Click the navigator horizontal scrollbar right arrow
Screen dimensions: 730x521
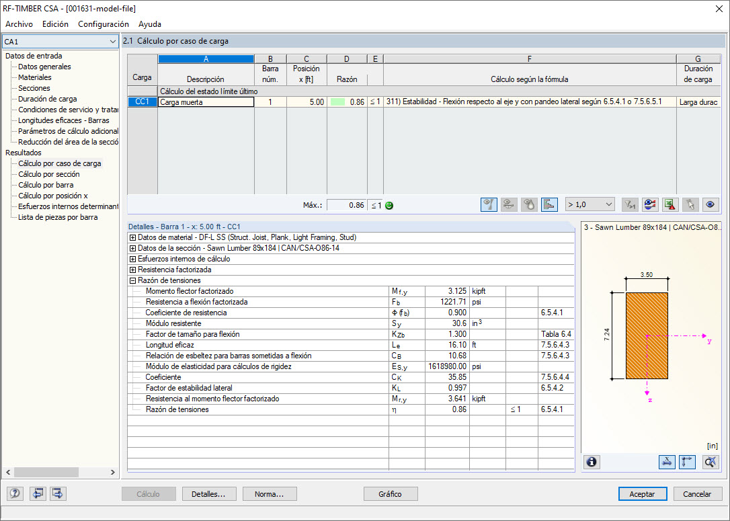click(113, 472)
